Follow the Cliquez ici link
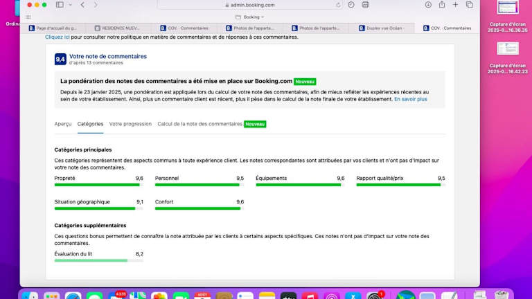The width and height of the screenshot is (532, 299). coord(57,37)
